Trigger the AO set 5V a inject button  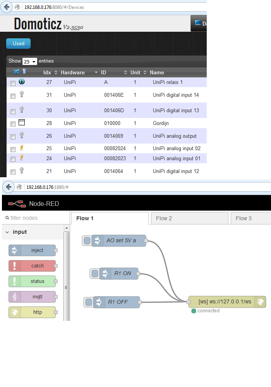point(87,241)
